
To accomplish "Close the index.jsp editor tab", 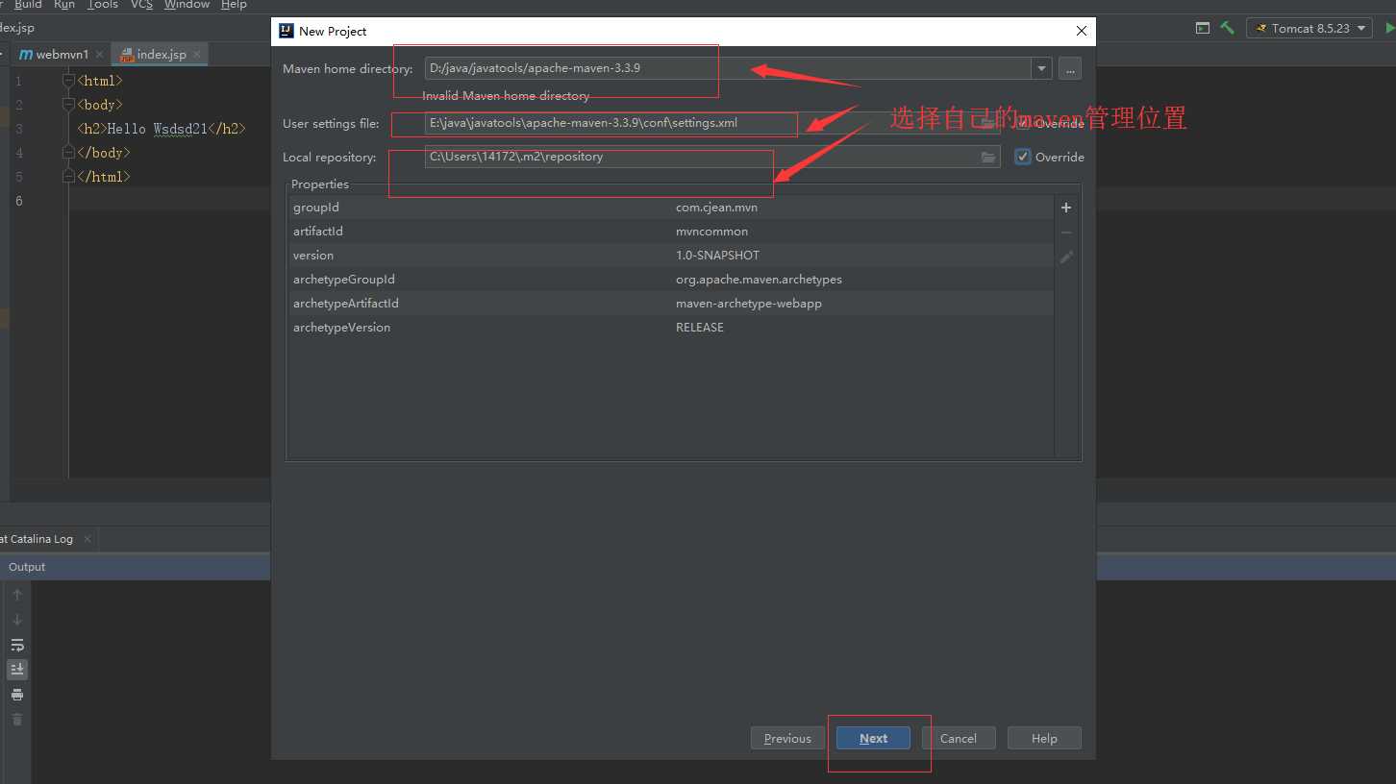I will click(x=197, y=55).
